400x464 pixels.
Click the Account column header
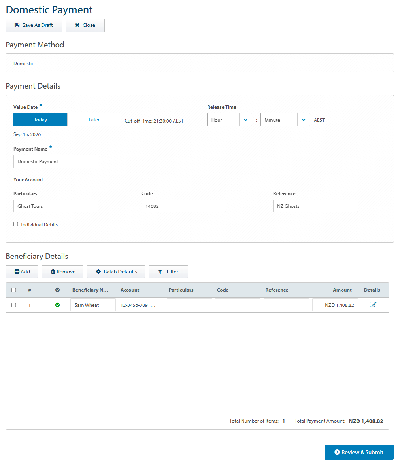coord(130,290)
